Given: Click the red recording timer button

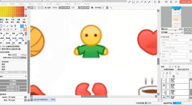Looking at the screenshot, I should tap(185, 2).
